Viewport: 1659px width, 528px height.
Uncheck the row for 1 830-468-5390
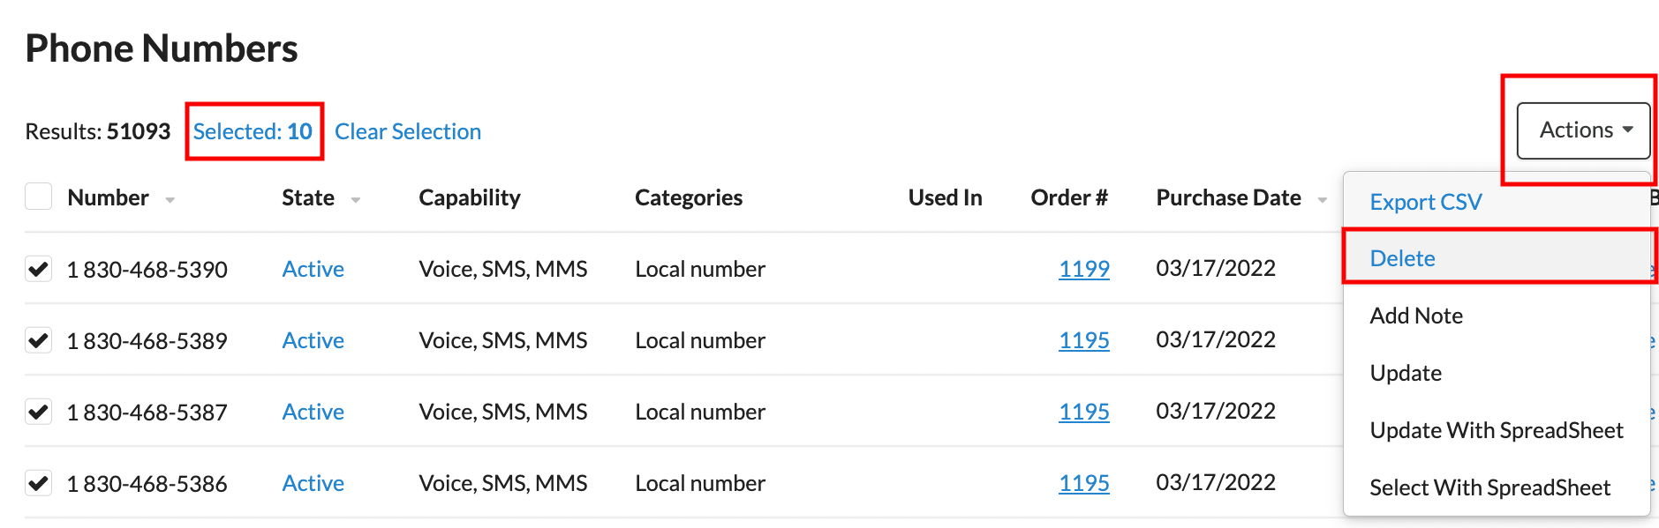point(39,269)
